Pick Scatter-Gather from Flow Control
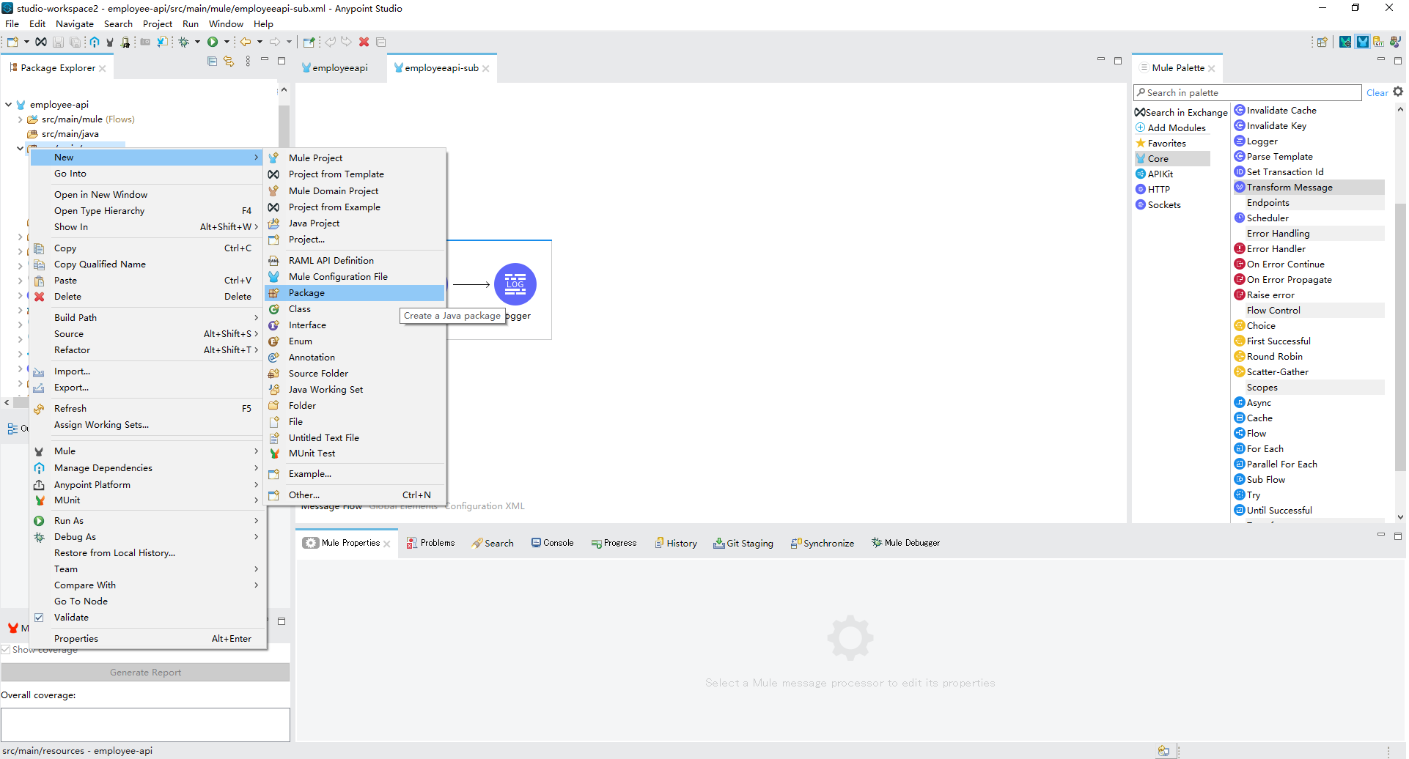Screen dimensions: 1409x759 pos(1279,371)
